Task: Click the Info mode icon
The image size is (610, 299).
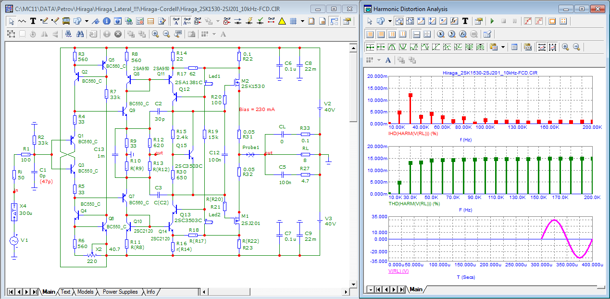Action: tap(106, 21)
